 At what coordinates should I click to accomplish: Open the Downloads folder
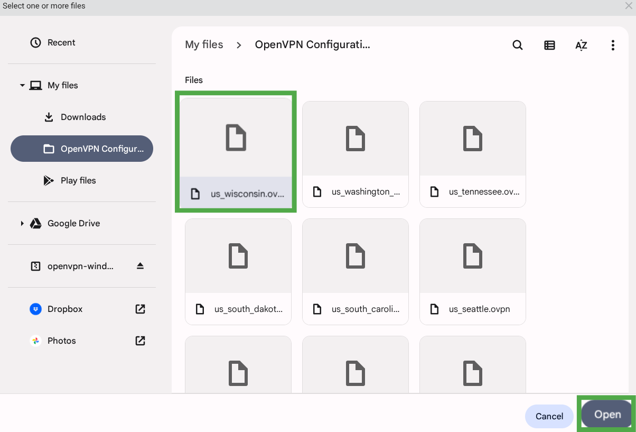(82, 117)
